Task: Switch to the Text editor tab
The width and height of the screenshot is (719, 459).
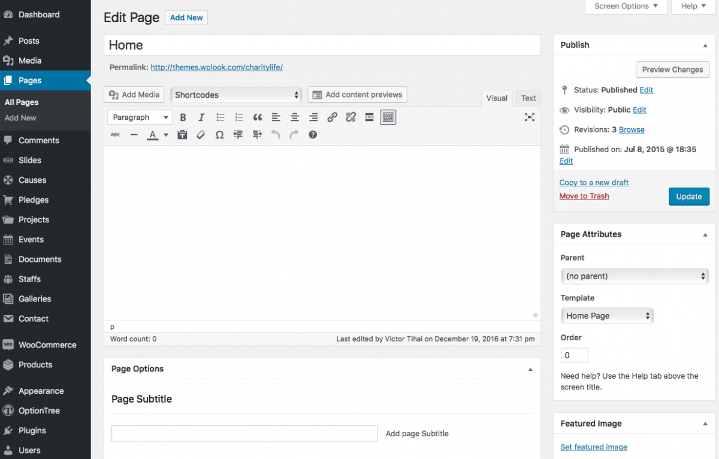Action: 528,98
